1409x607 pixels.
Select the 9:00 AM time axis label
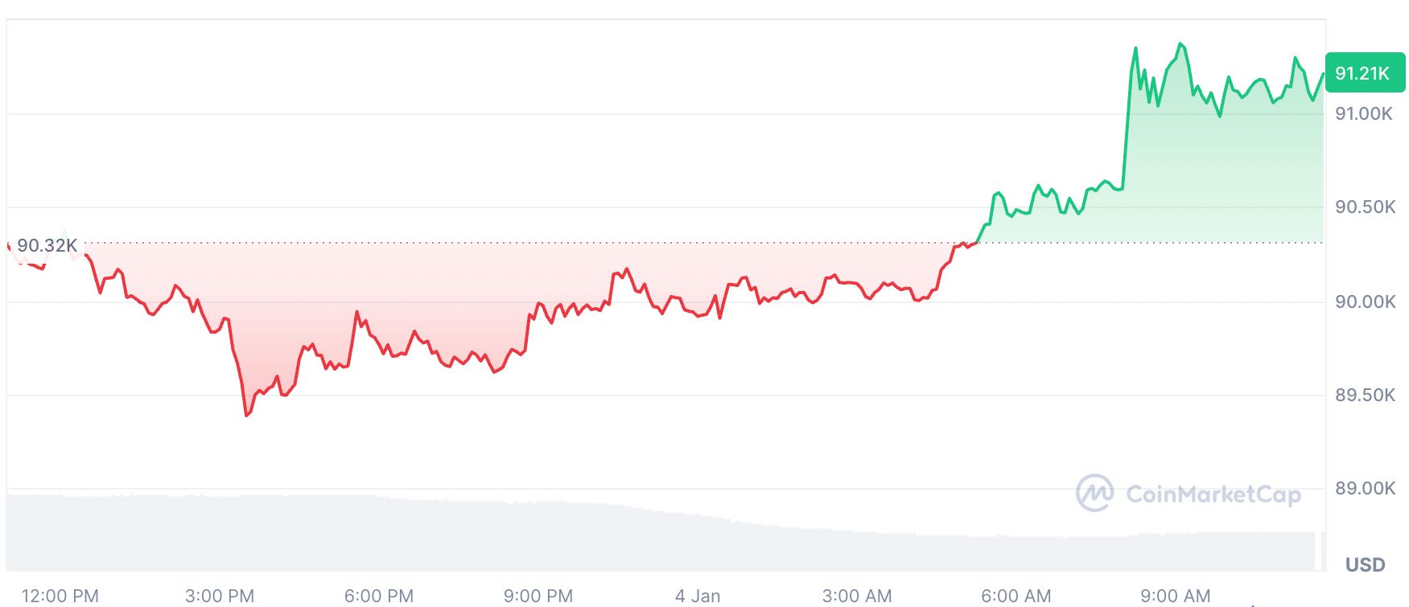tap(1176, 596)
